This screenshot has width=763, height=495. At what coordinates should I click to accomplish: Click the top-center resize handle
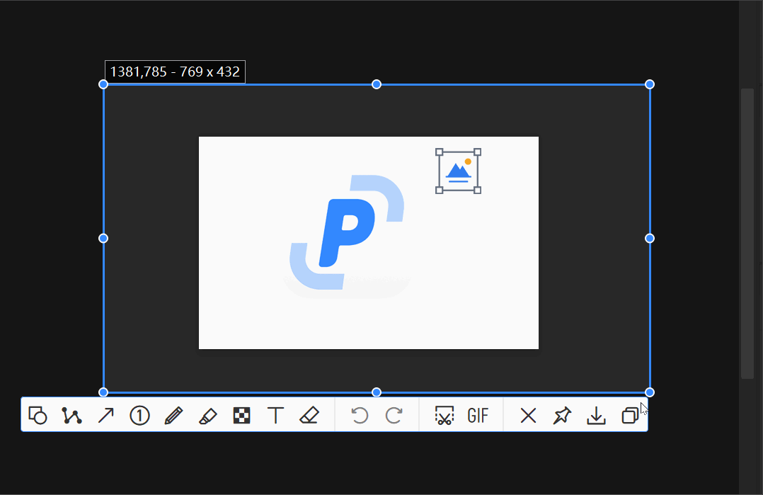pyautogui.click(x=376, y=84)
